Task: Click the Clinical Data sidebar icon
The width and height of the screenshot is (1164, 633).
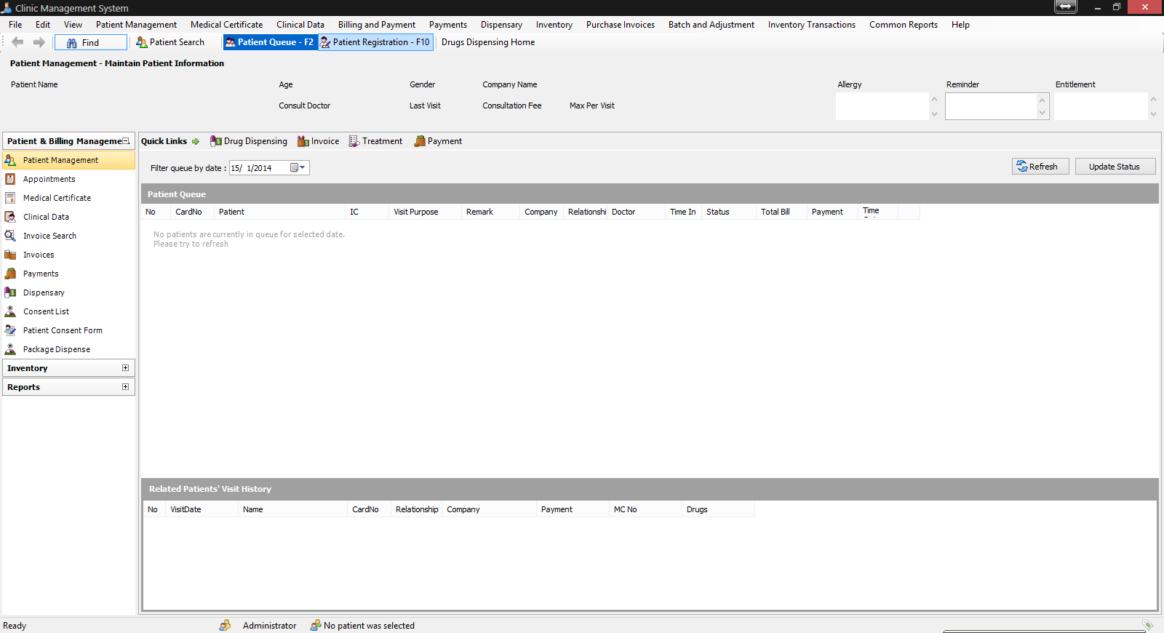Action: pyautogui.click(x=10, y=217)
